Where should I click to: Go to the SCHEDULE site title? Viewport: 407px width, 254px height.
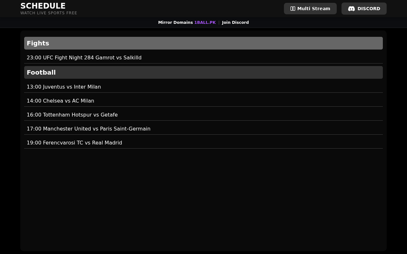(x=43, y=6)
